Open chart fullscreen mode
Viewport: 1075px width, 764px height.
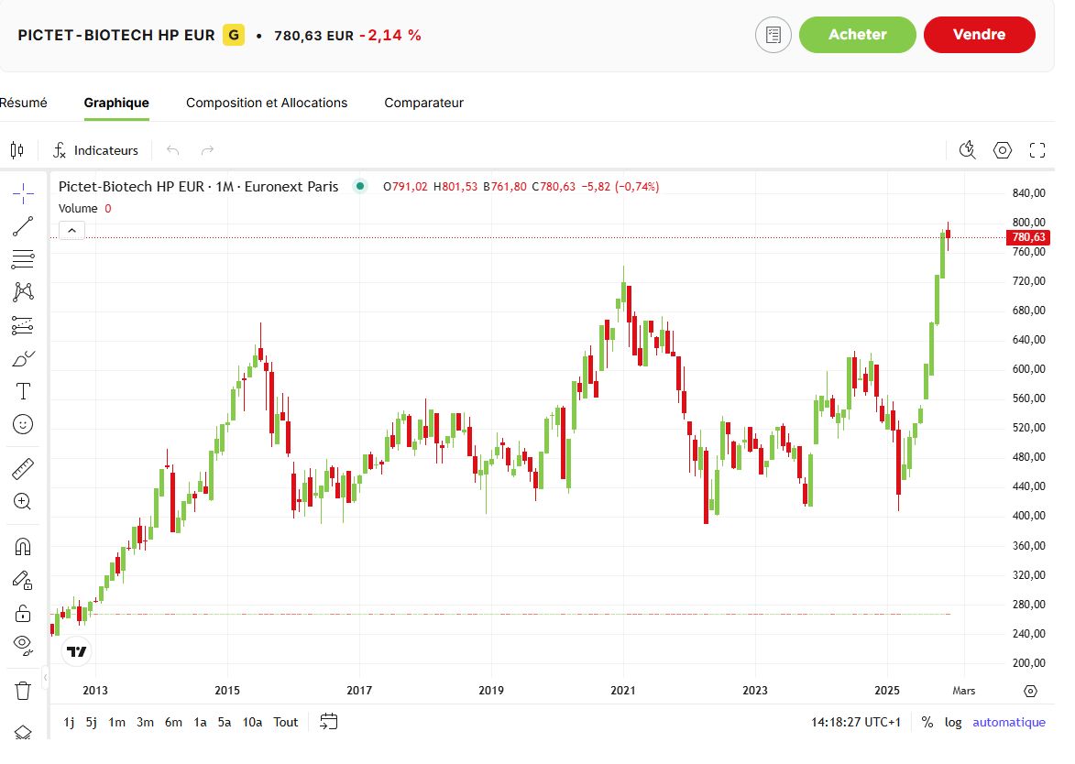(x=1037, y=150)
